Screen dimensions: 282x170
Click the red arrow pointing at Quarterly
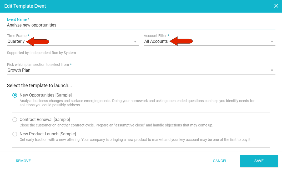pos(38,41)
